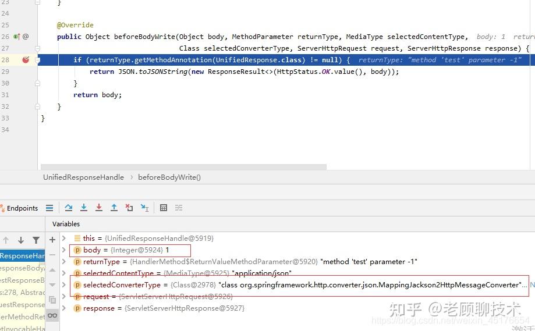
Task: Click 'JSON.toJSONString' call on line 29
Action: click(x=153, y=72)
